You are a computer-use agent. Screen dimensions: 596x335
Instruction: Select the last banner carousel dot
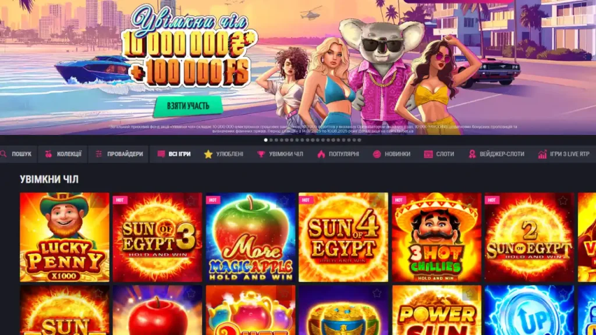click(x=359, y=140)
